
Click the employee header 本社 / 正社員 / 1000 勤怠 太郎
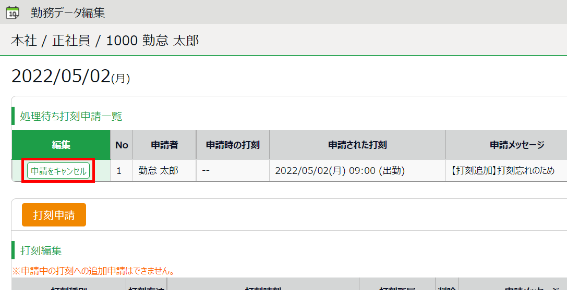105,41
